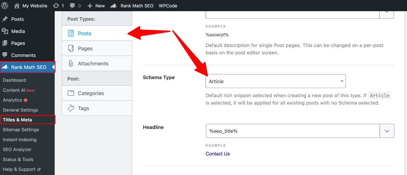
Task: Click the Headline label
Action: coord(153,127)
